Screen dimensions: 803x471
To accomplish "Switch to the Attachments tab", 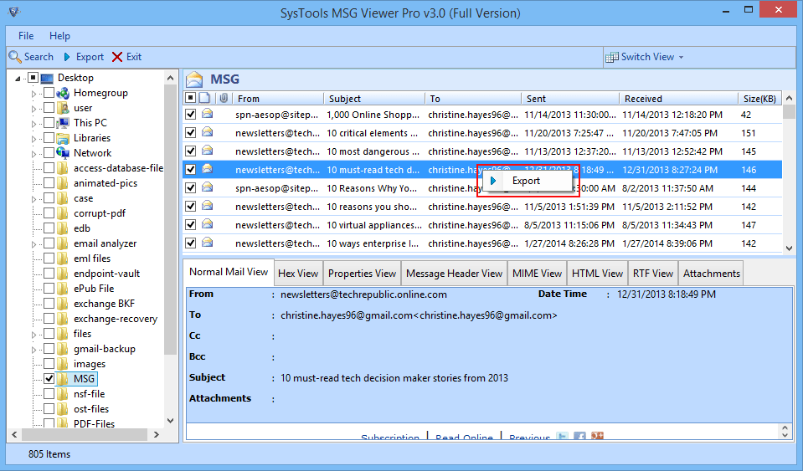I will pos(712,273).
